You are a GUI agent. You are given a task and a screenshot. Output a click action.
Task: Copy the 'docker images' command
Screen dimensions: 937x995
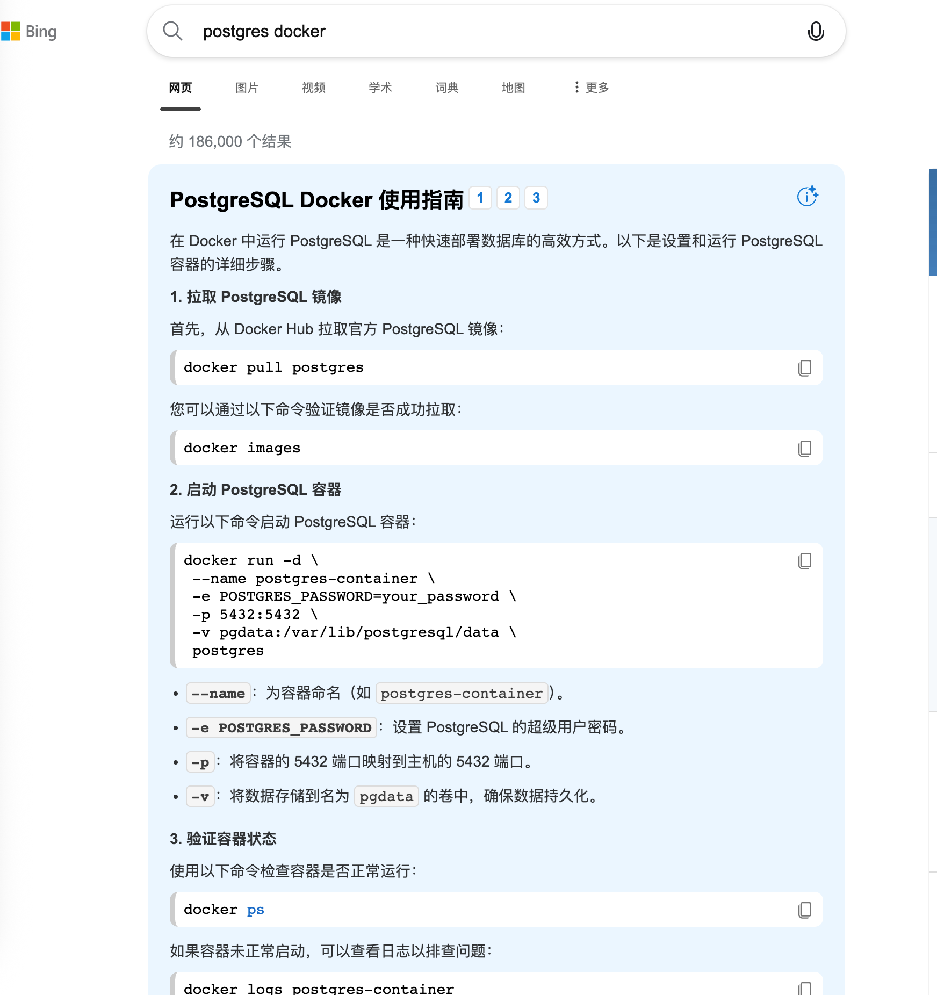(804, 449)
